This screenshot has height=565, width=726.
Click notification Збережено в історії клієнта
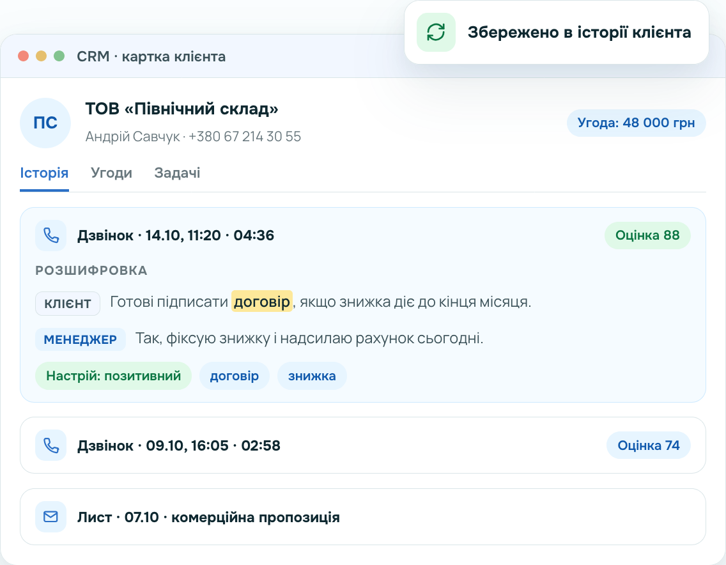click(557, 33)
